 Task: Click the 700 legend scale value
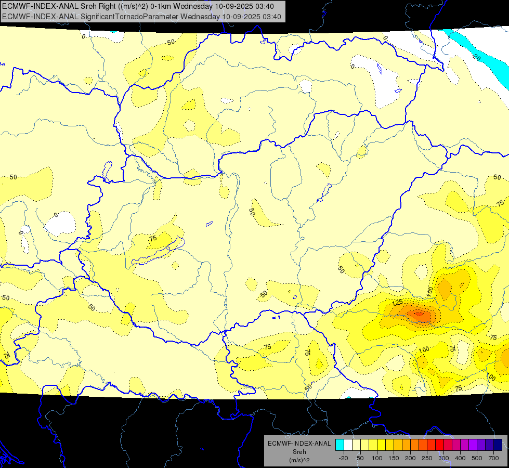click(x=494, y=458)
